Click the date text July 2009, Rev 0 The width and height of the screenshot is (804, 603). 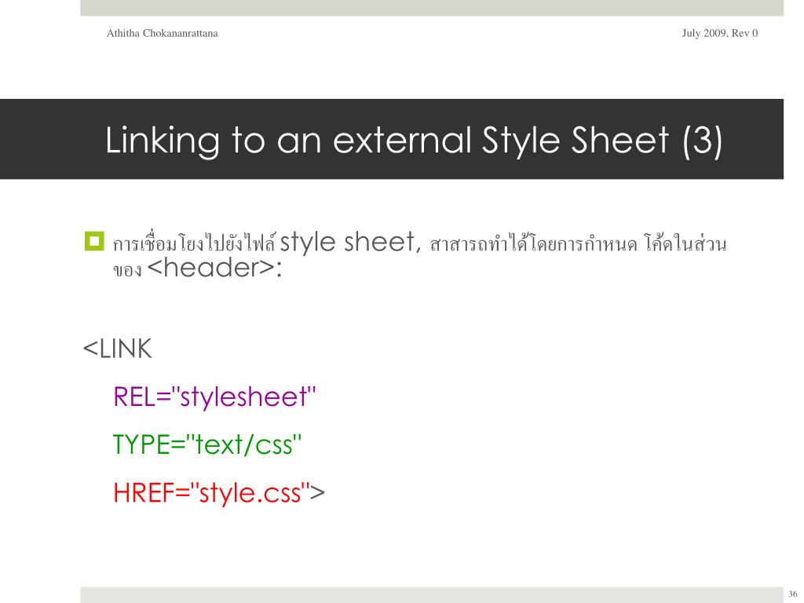pyautogui.click(x=719, y=33)
